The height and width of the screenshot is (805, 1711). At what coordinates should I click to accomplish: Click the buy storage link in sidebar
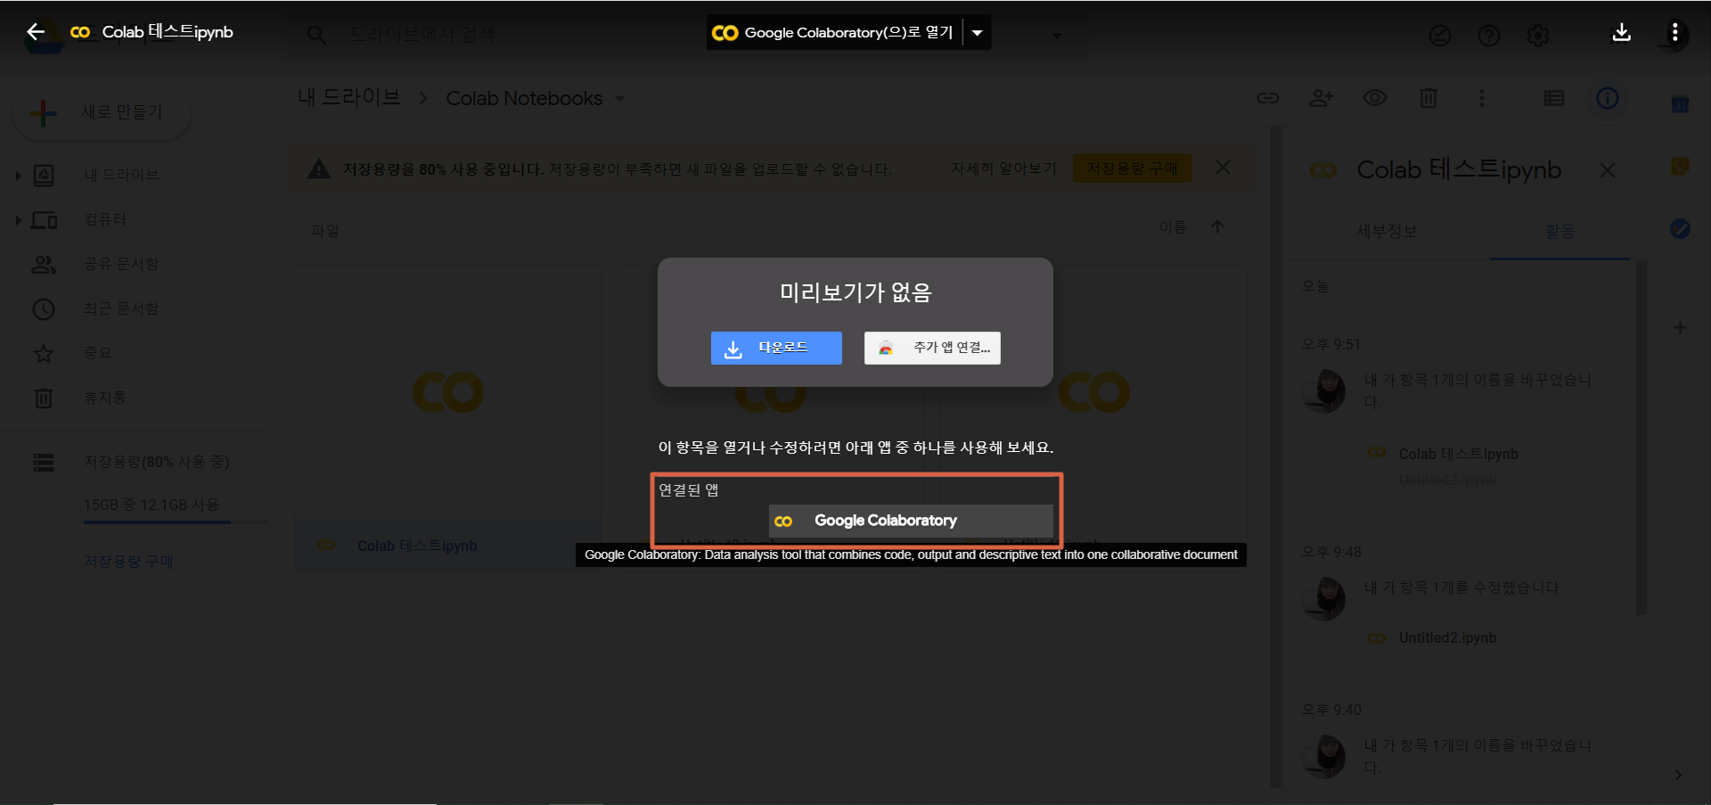128,561
